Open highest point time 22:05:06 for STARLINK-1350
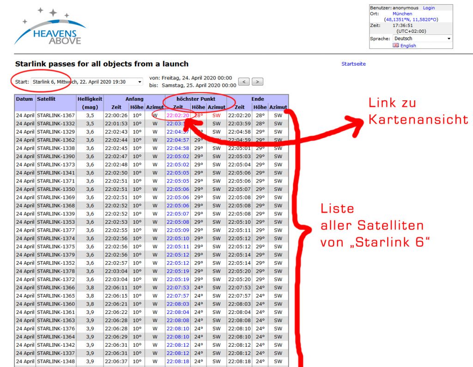Viewport: 473px width, 367px height. click(178, 189)
